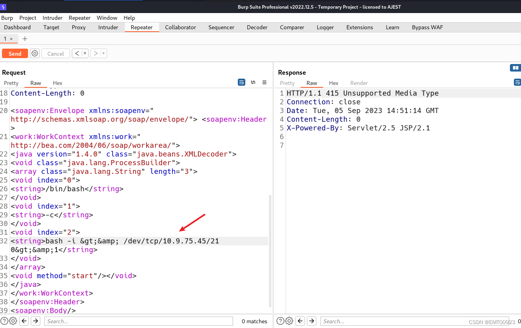
Task: Switch to the Intruder tool tab
Action: (108, 27)
